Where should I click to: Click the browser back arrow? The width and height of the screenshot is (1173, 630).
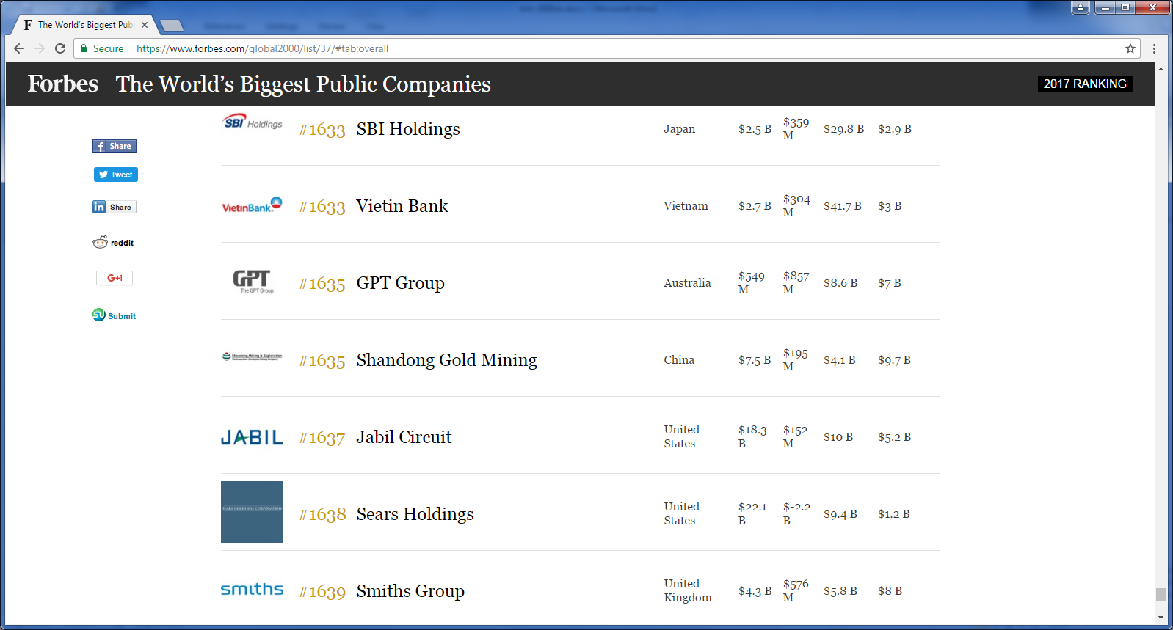pyautogui.click(x=19, y=48)
